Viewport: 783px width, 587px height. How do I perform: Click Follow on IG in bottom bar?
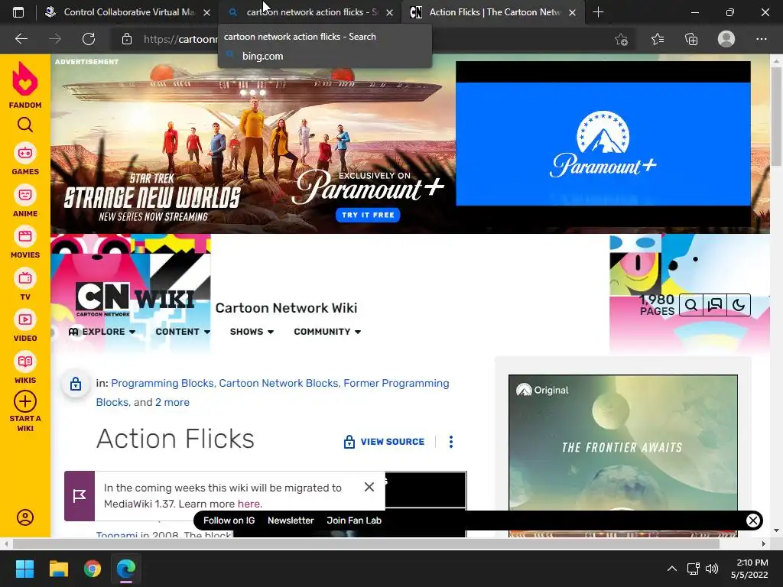(229, 520)
